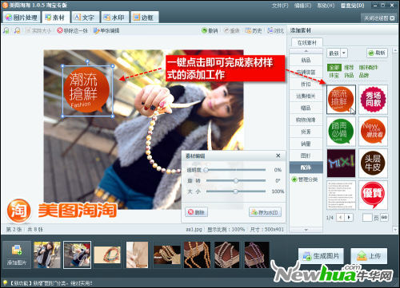This screenshot has width=400, height=288.
Task: Click the 添加图片 add image button
Action: (x=17, y=254)
